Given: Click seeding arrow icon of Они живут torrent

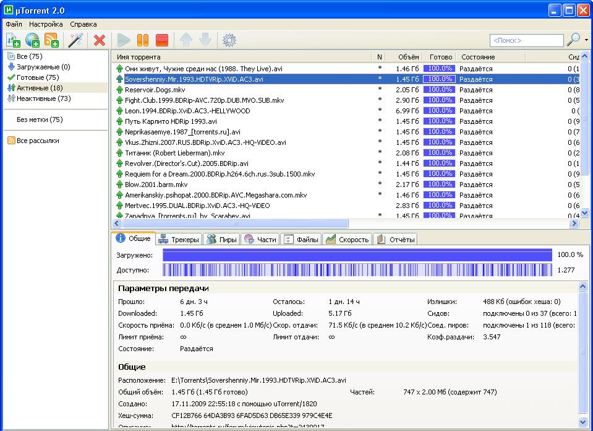Looking at the screenshot, I should pos(119,69).
